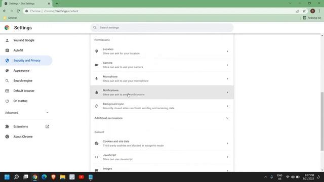Launch Microsoft Edge from taskbar
The height and width of the screenshot is (182, 324).
point(44,177)
